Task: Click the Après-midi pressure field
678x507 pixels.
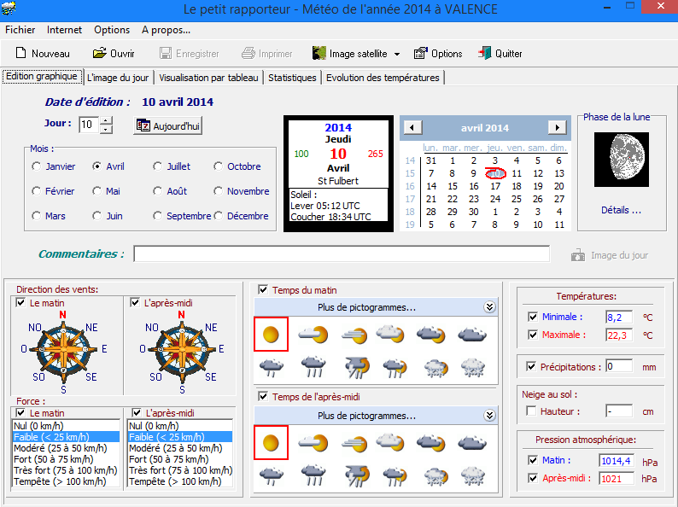Action: [x=617, y=479]
